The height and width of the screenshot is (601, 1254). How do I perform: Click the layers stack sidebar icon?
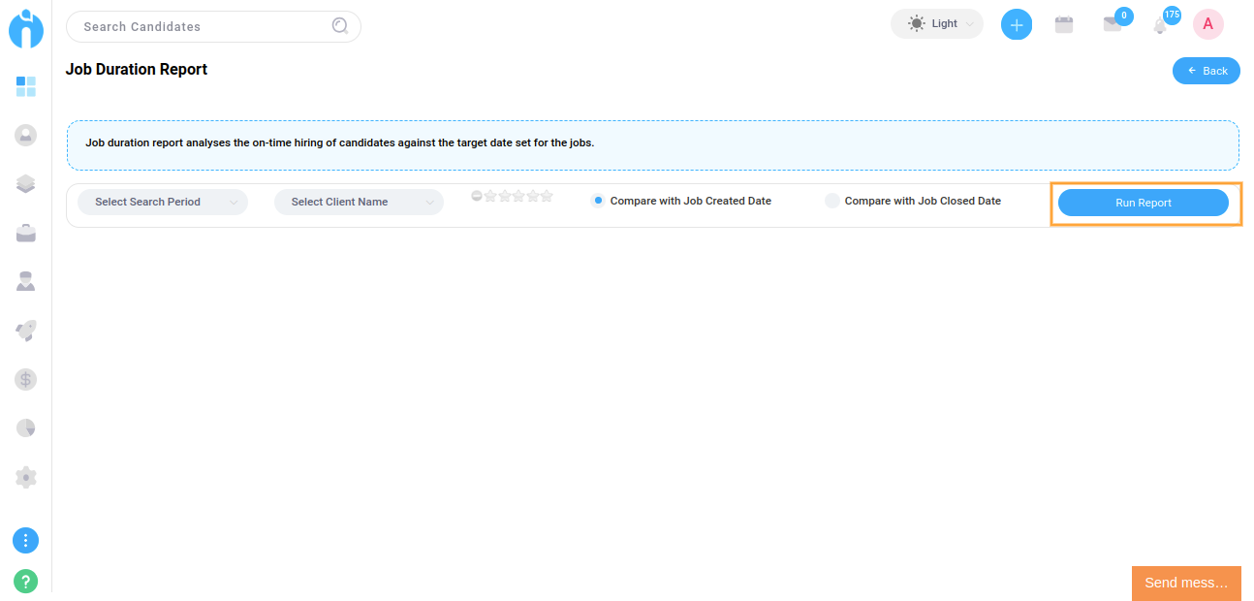click(26, 184)
